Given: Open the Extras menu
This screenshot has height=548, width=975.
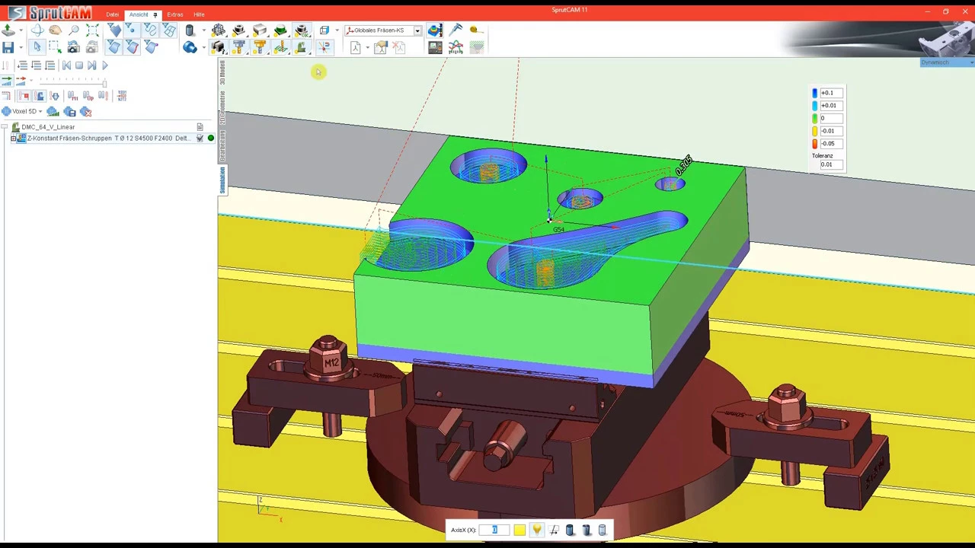Looking at the screenshot, I should [174, 14].
